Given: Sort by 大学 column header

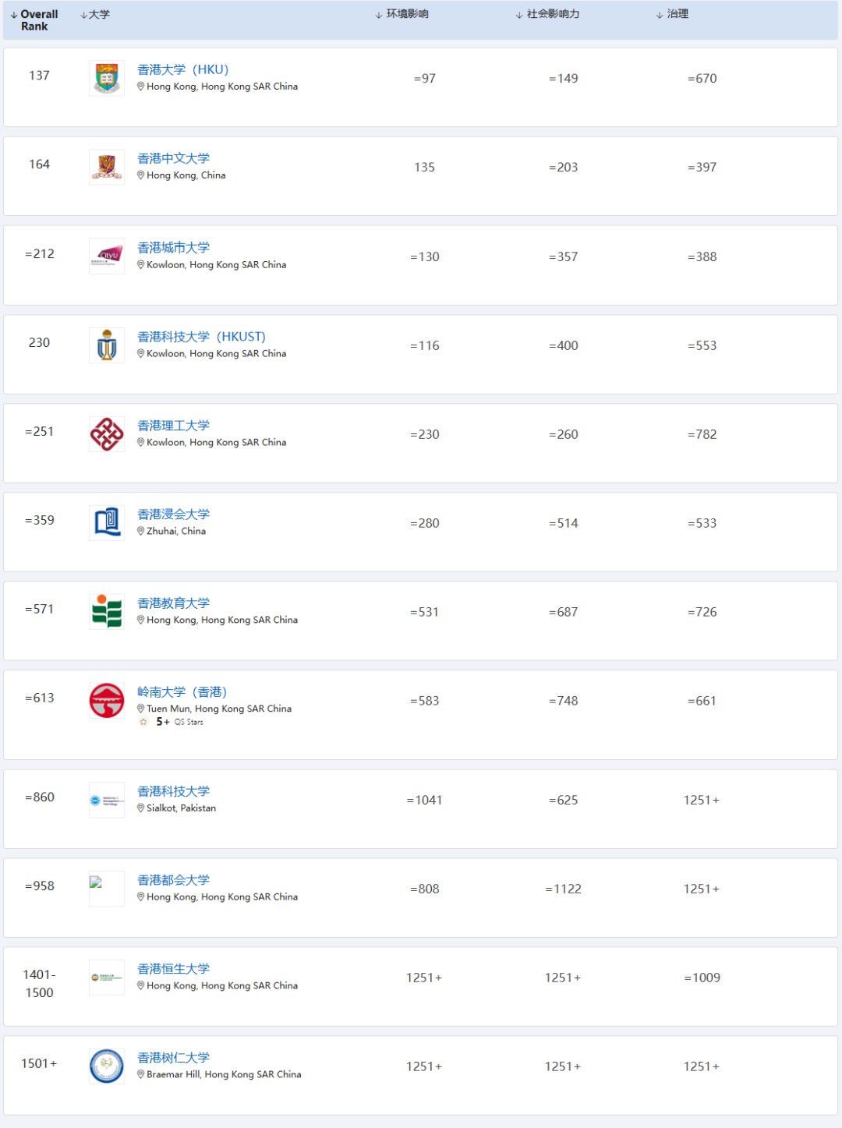Looking at the screenshot, I should pos(95,15).
